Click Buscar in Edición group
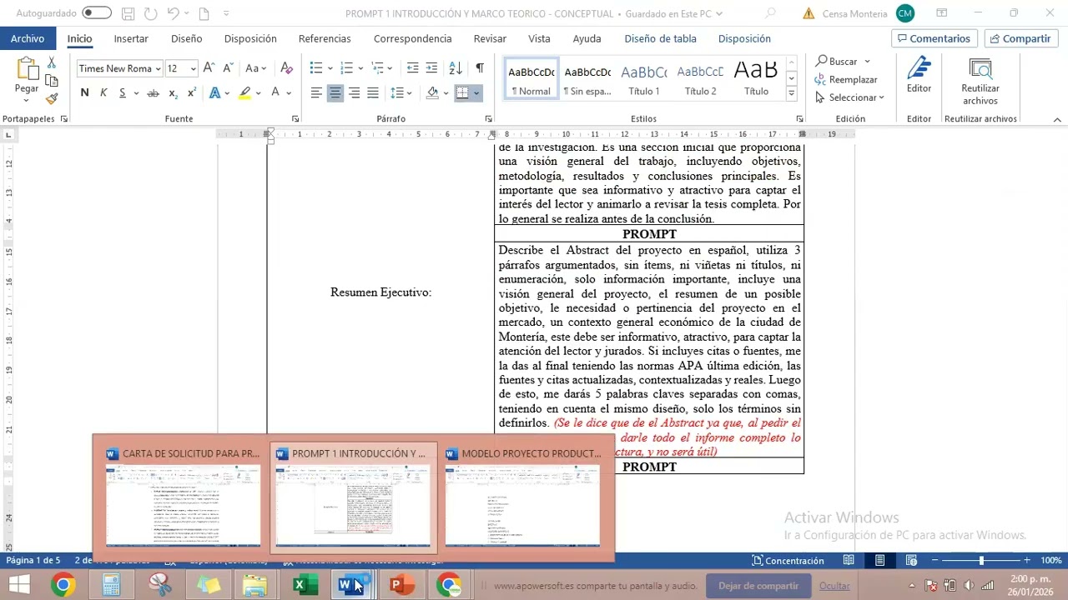This screenshot has height=600, width=1068. coord(843,62)
